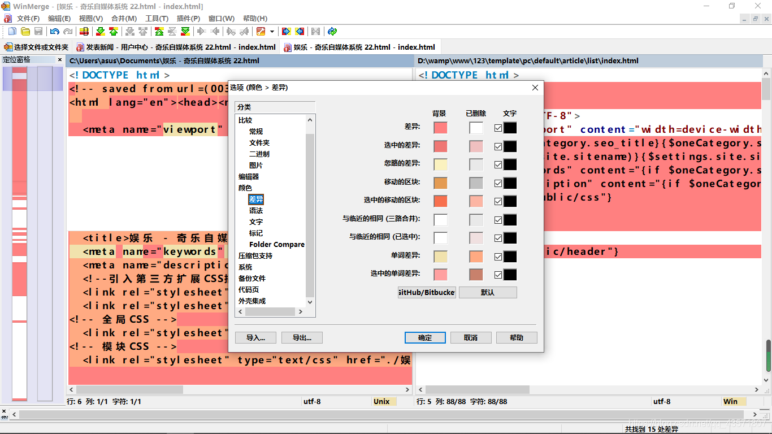
Task: Toggle text color checkbox for 单词差异
Action: (498, 257)
